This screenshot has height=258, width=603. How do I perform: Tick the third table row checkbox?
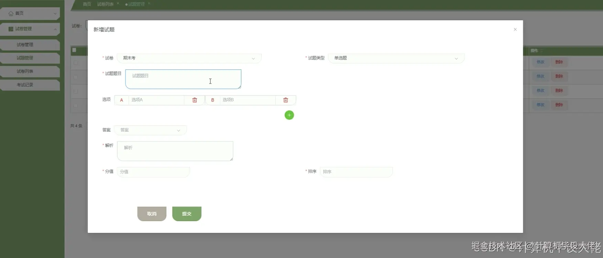(76, 92)
